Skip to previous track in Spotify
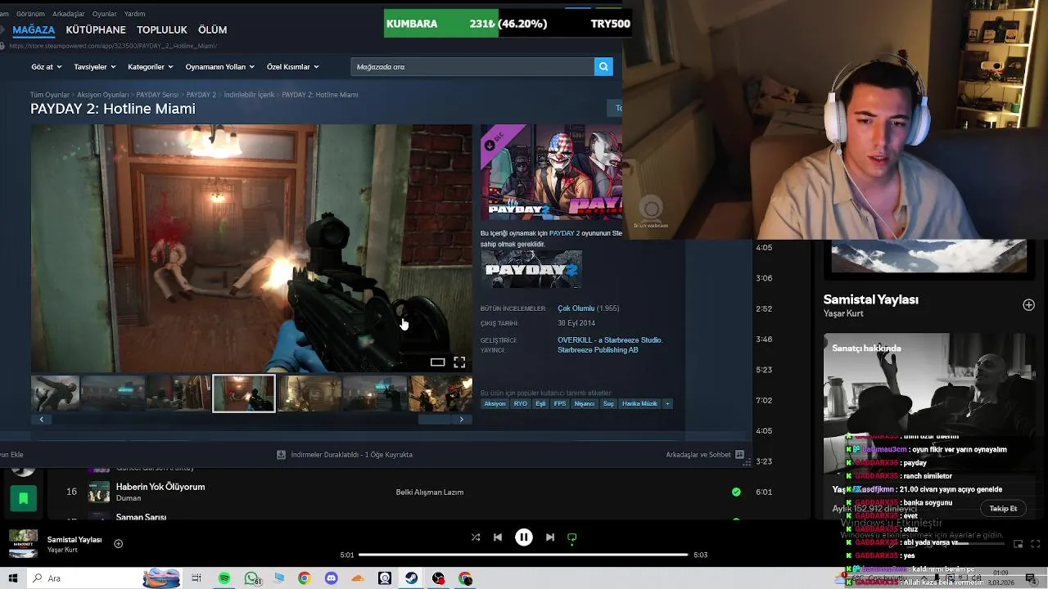Viewport: 1048px width, 589px height. coord(498,537)
